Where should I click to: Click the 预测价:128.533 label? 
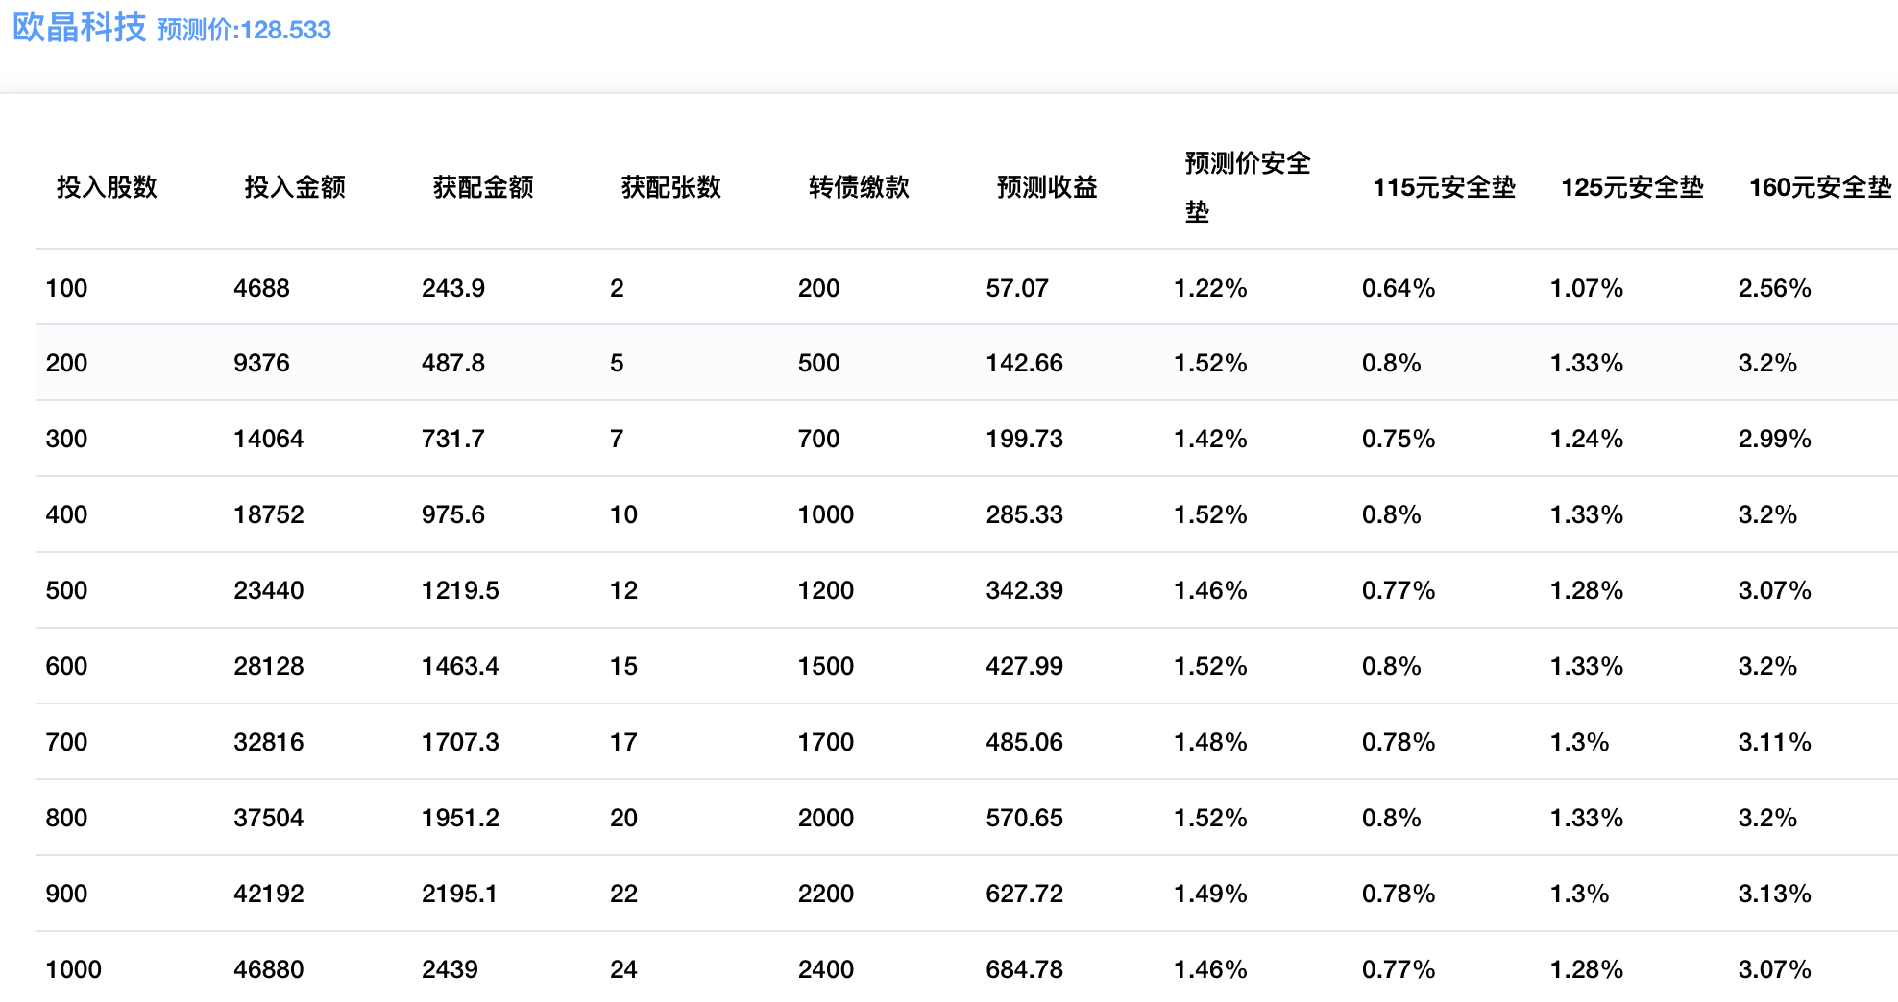tap(244, 30)
